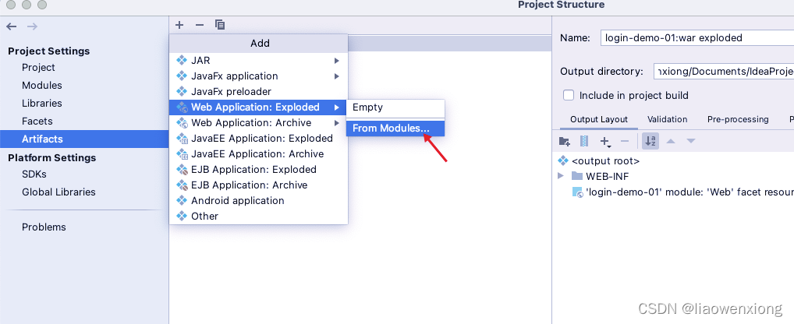Select From Modules... submenu item
This screenshot has width=794, height=324.
click(395, 129)
